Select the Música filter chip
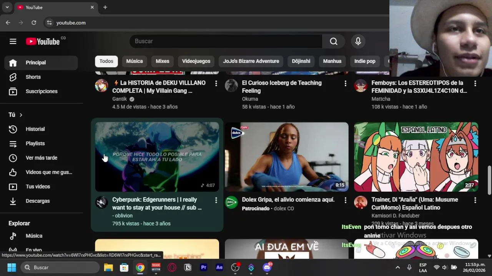The width and height of the screenshot is (492, 276). click(135, 61)
